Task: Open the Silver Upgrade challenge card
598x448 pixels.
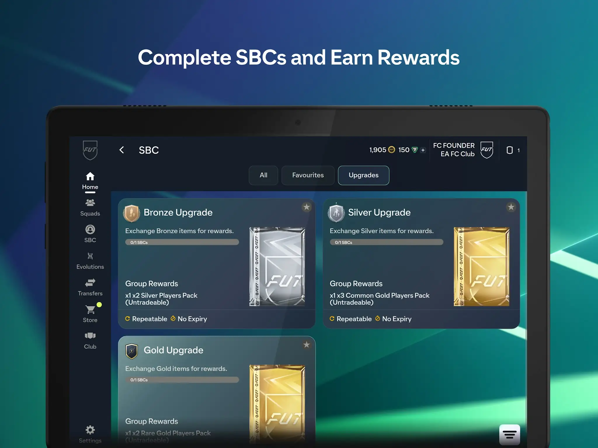Action: click(421, 264)
